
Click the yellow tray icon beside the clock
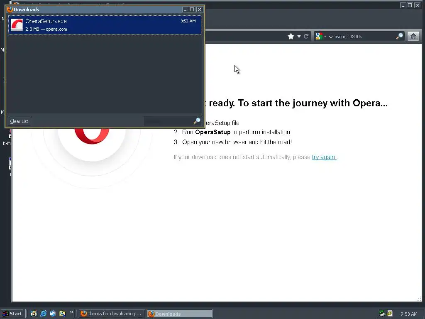pyautogui.click(x=390, y=313)
